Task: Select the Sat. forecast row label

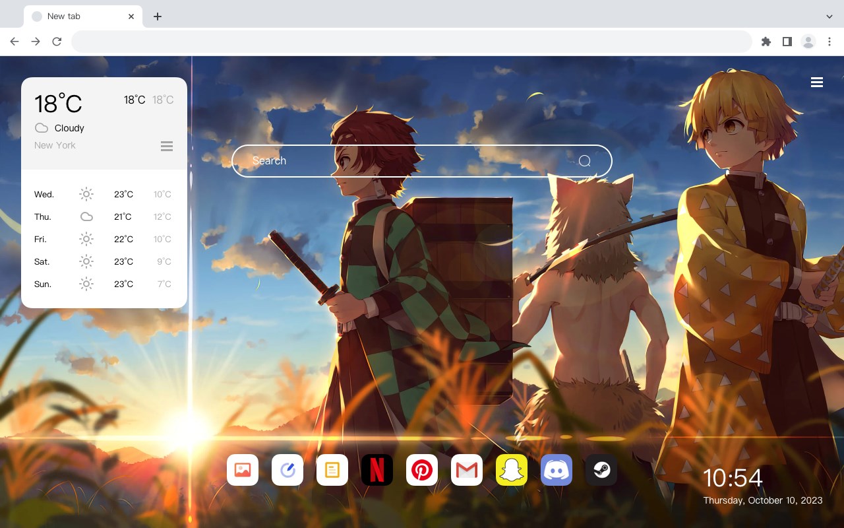Action: tap(42, 261)
